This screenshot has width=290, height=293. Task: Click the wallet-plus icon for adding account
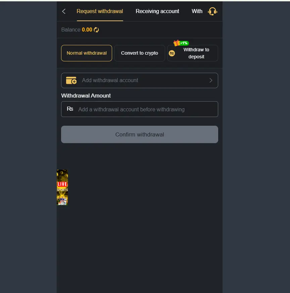coord(71,80)
